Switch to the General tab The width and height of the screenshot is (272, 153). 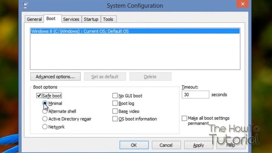click(x=34, y=19)
